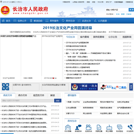The height and width of the screenshot is (134, 134).
Task: Click the national emblem logo
Action: [x=5, y=10]
